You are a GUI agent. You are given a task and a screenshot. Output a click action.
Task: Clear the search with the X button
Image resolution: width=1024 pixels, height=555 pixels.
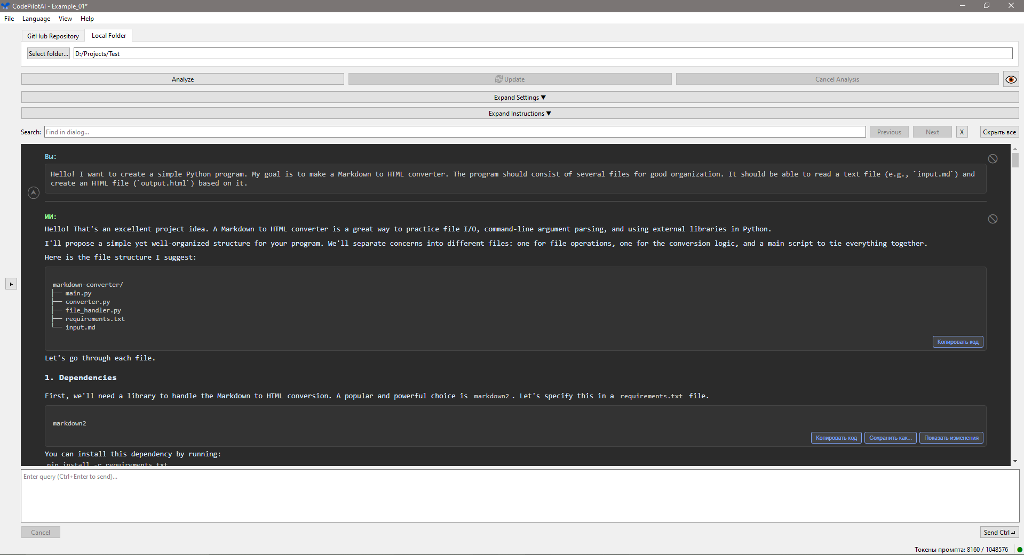click(962, 132)
